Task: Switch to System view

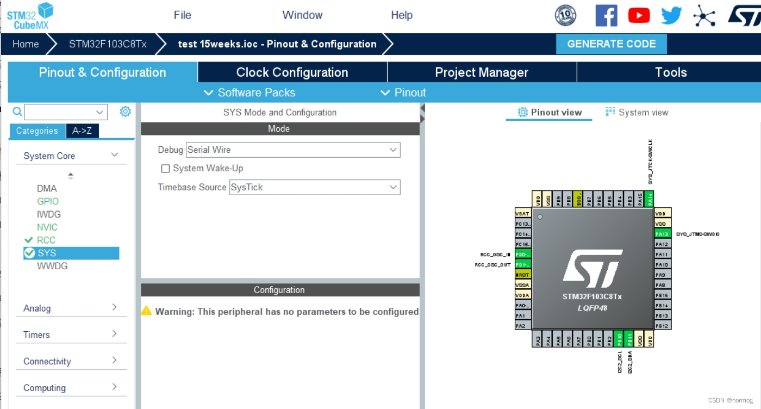Action: click(x=637, y=113)
